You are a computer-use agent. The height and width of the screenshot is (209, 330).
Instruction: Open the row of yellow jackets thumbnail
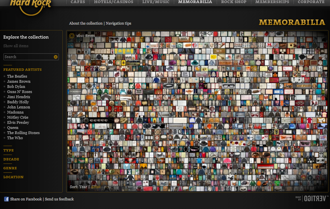click(124, 51)
